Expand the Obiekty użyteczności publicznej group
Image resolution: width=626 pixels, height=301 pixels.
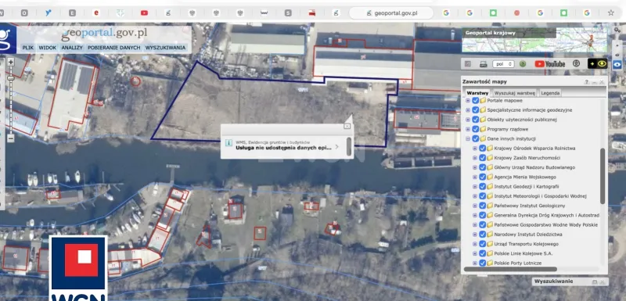pyautogui.click(x=468, y=120)
